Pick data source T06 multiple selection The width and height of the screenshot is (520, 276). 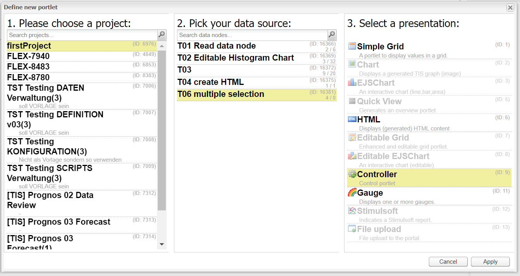click(257, 95)
